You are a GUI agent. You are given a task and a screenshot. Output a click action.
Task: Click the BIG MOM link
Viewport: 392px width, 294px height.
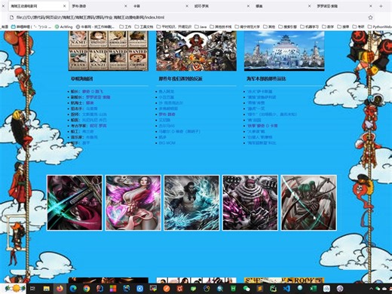(x=167, y=143)
